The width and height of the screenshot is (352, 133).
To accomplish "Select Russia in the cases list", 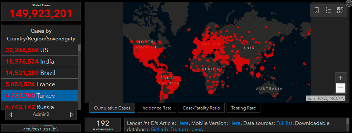I will tap(40, 106).
